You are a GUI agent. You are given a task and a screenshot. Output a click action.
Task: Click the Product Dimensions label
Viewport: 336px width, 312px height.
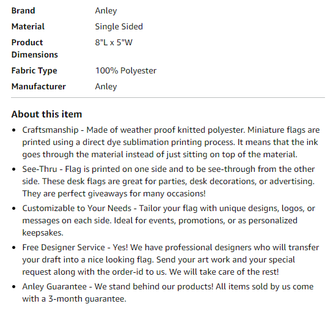34,48
